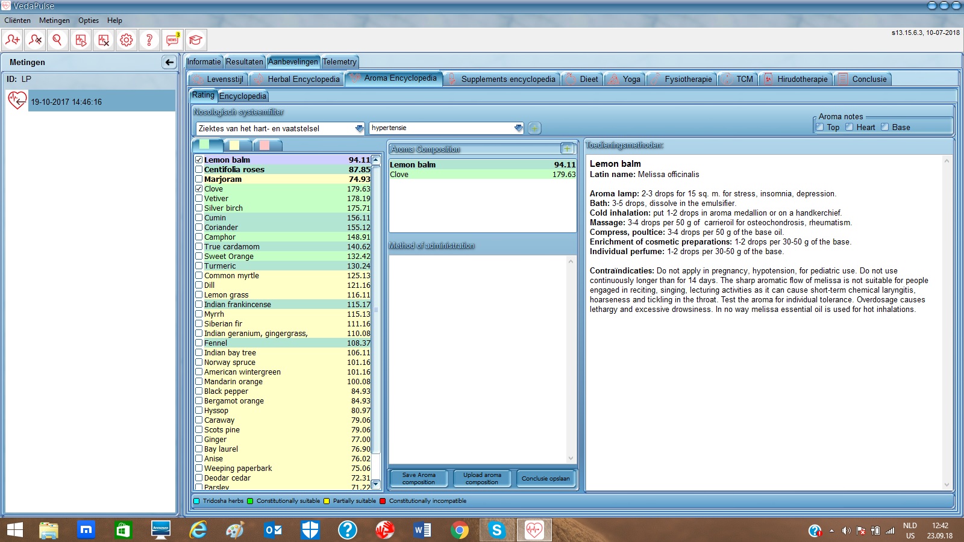
Task: Start a new measurement from the toolbar
Action: (x=81, y=40)
